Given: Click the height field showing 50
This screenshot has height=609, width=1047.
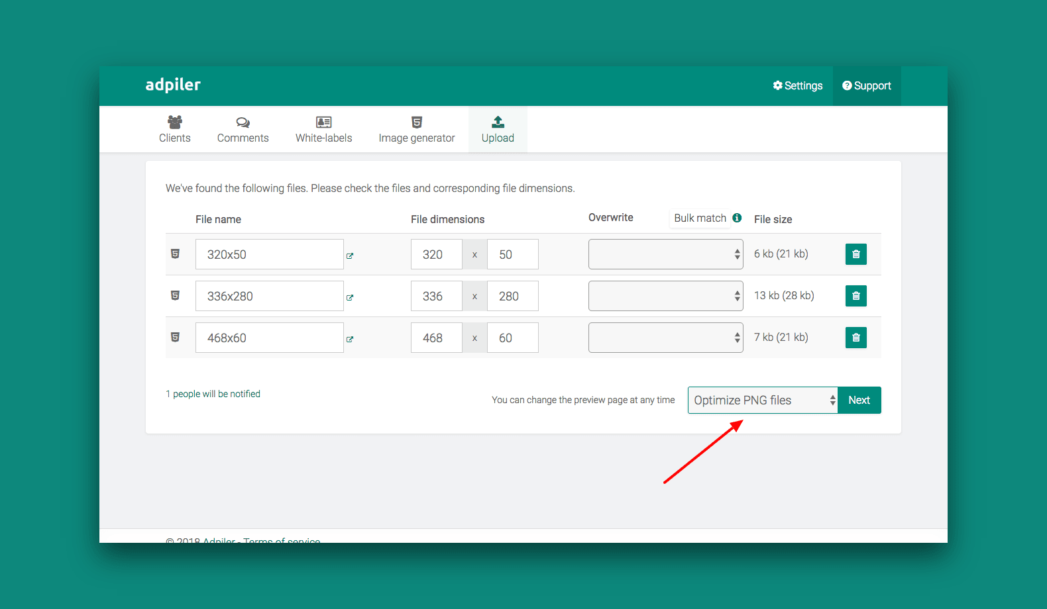Looking at the screenshot, I should pos(513,254).
